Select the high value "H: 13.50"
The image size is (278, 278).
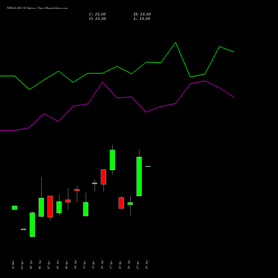point(142,14)
